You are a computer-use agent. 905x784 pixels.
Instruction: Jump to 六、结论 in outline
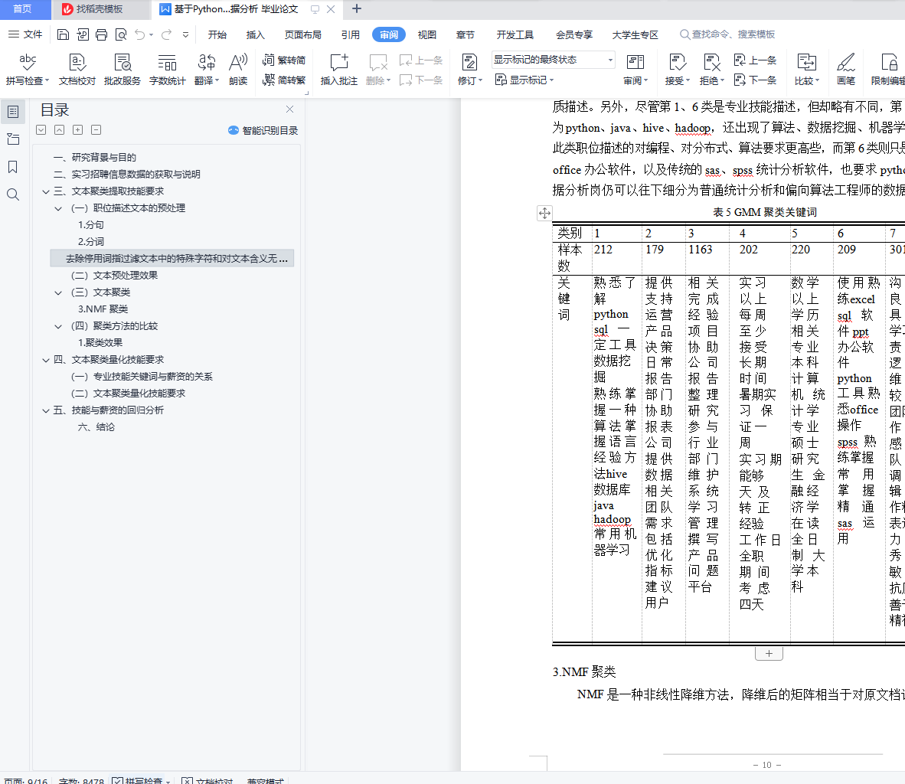click(96, 427)
